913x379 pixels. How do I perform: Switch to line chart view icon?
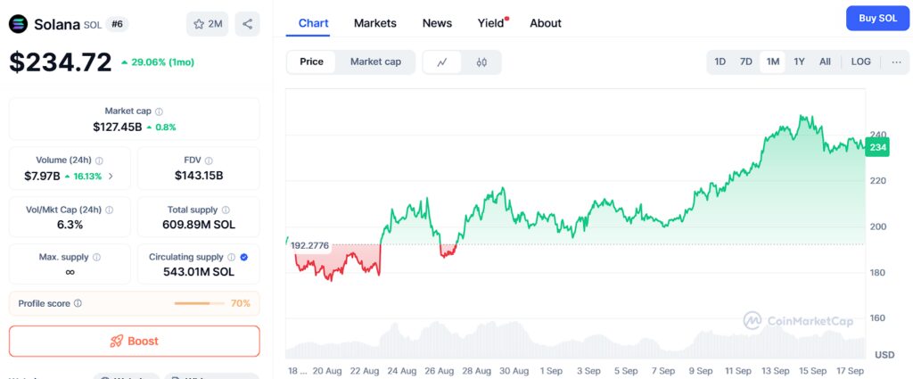[x=441, y=62]
